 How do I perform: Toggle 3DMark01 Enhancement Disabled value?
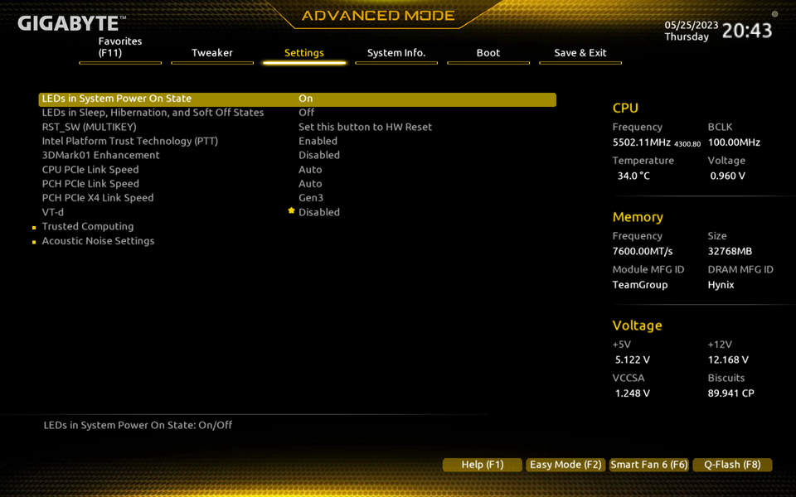click(x=318, y=155)
